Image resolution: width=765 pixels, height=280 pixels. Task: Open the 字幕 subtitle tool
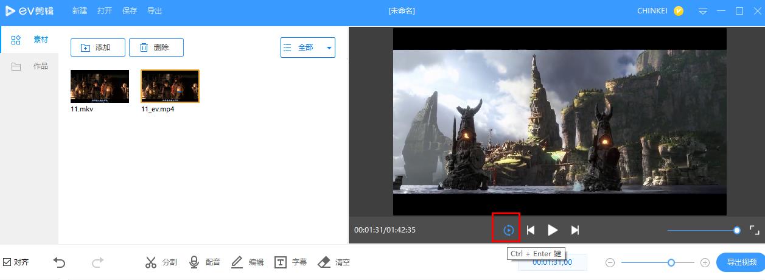tap(290, 262)
